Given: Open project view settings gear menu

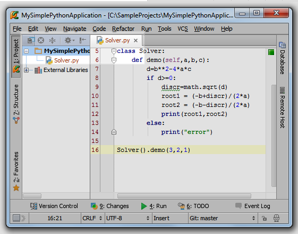Looking at the screenshot, I should click(70, 40).
